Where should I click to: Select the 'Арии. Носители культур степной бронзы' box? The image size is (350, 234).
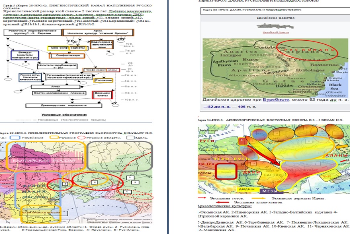pos(98,32)
